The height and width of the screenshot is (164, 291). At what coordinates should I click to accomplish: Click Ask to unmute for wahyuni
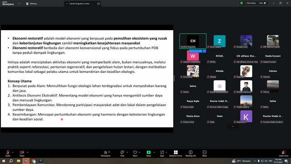tap(196, 51)
